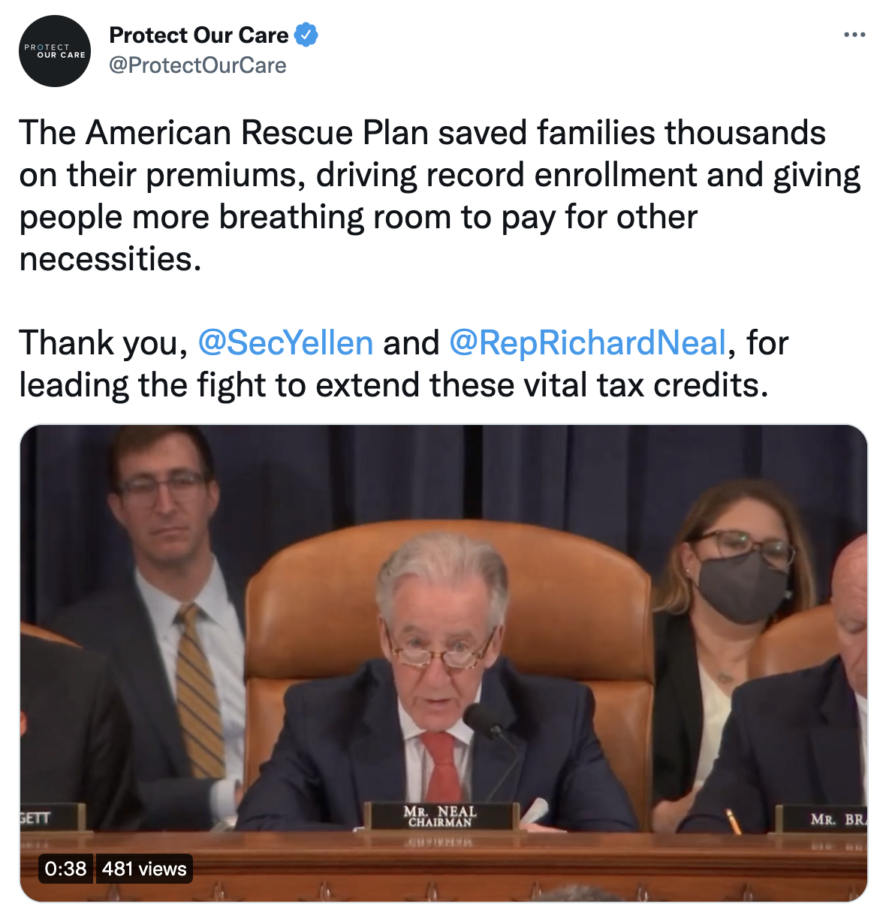Click the blue verified badge
The height and width of the screenshot is (922, 889).
pos(306,35)
